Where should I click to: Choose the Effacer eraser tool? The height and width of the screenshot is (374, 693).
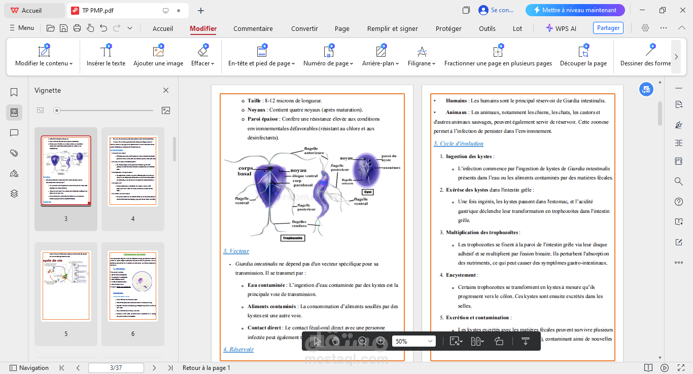point(202,56)
